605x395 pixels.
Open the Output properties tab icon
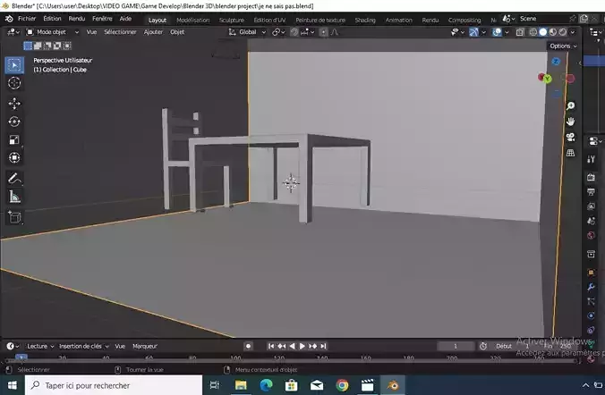click(x=591, y=191)
